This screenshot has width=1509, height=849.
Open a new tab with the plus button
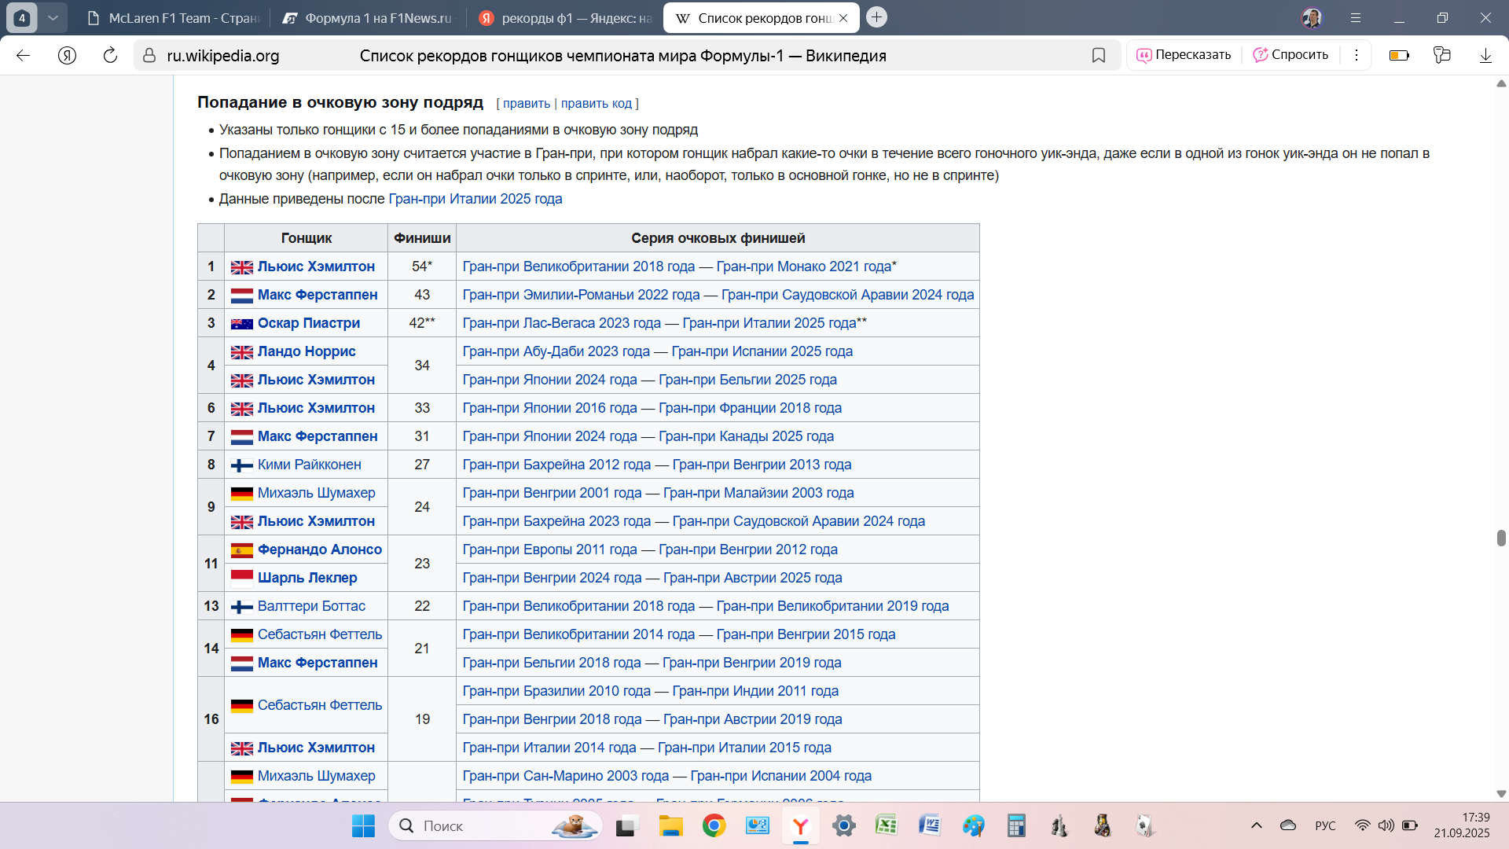[x=876, y=17]
